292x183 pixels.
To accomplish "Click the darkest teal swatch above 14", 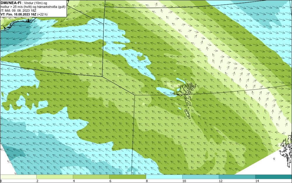I will [x=274, y=177].
